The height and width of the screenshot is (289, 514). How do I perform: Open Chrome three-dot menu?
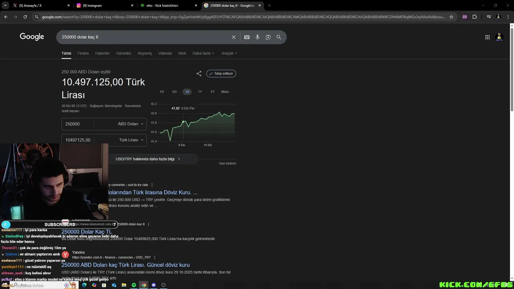[508, 17]
